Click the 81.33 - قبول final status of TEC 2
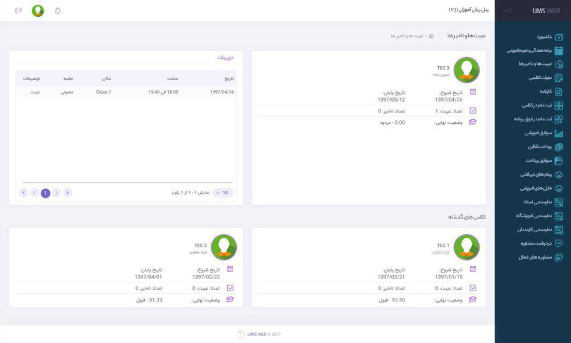 (x=149, y=300)
